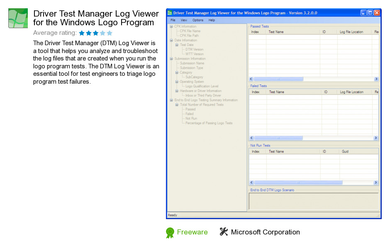
Task: Click the first rating star
Action: coord(82,33)
